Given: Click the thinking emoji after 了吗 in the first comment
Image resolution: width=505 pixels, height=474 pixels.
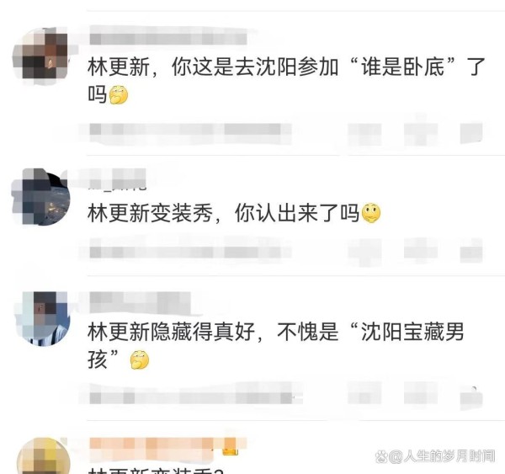Looking at the screenshot, I should [x=119, y=95].
